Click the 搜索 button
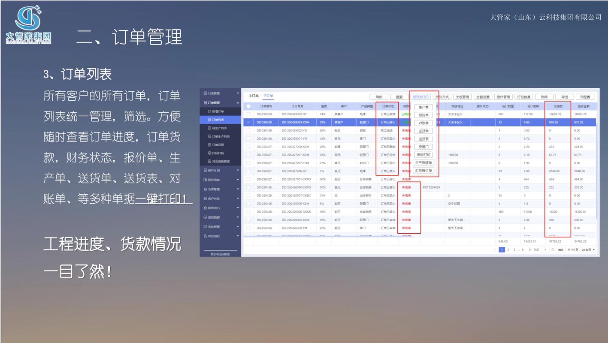The height and width of the screenshot is (343, 608). pyautogui.click(x=399, y=97)
